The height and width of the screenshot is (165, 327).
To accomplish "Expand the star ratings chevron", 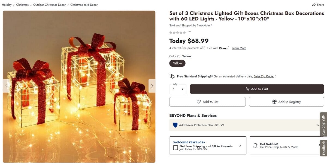I will pos(190,32).
